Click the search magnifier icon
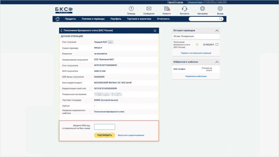Screen dimensions: 279x157 coord(221,19)
